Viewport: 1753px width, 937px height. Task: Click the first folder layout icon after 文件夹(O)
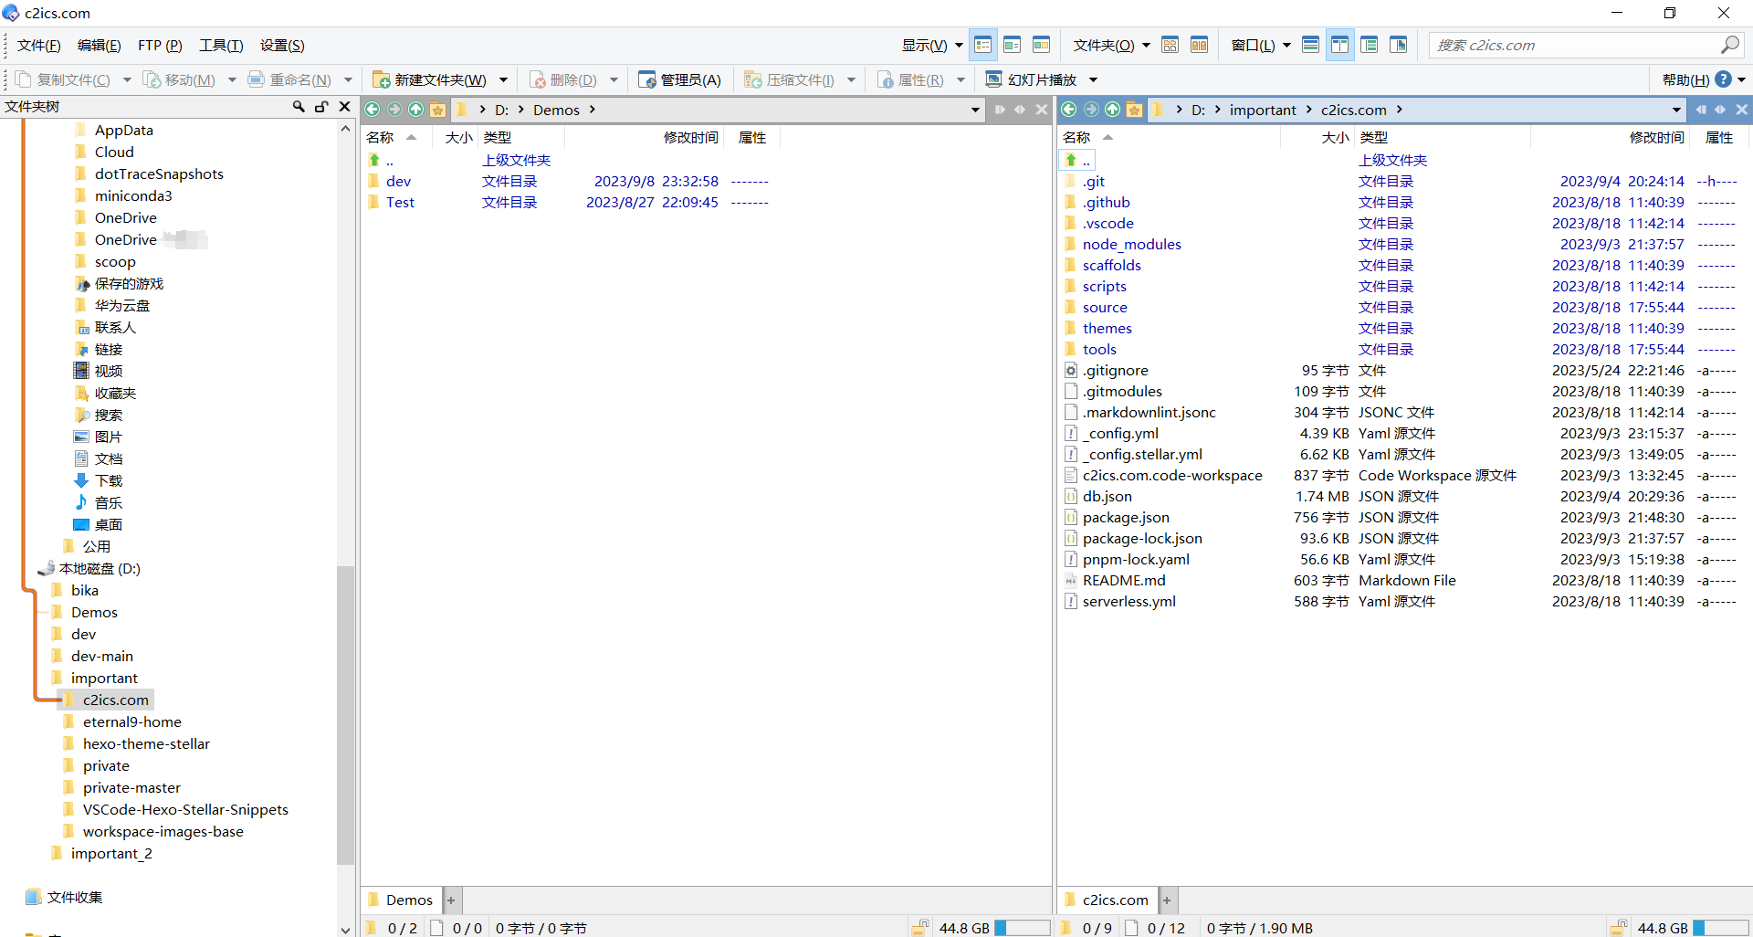[x=1170, y=45]
